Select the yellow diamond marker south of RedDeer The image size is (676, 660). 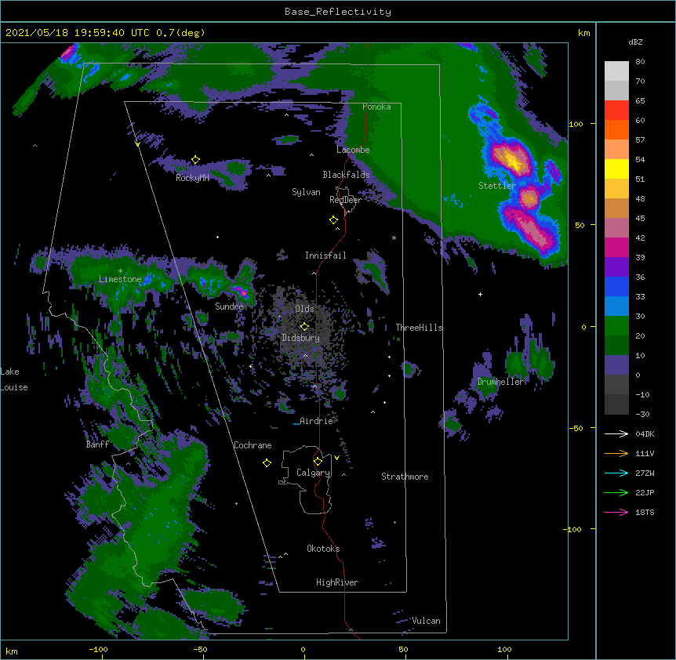coord(334,220)
